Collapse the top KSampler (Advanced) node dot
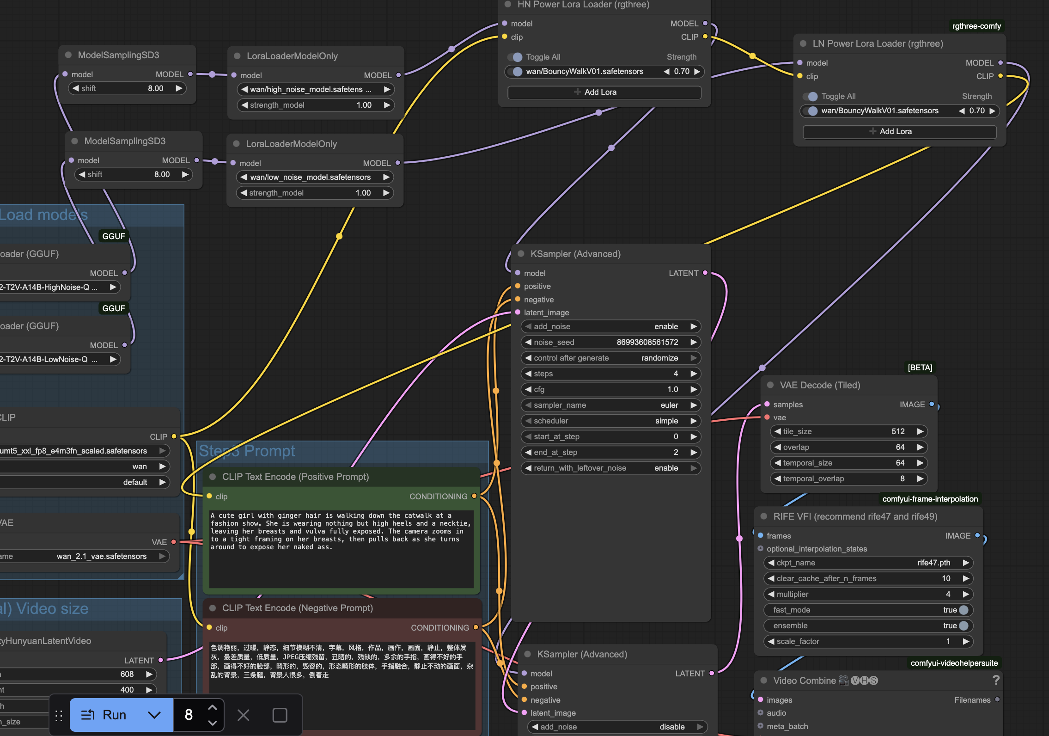The width and height of the screenshot is (1049, 736). click(x=521, y=254)
